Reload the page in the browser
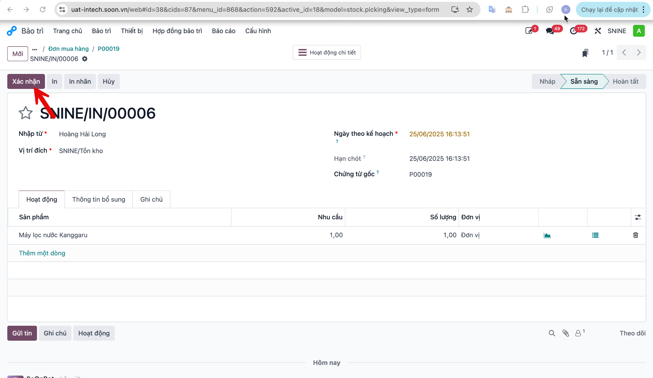 point(42,10)
